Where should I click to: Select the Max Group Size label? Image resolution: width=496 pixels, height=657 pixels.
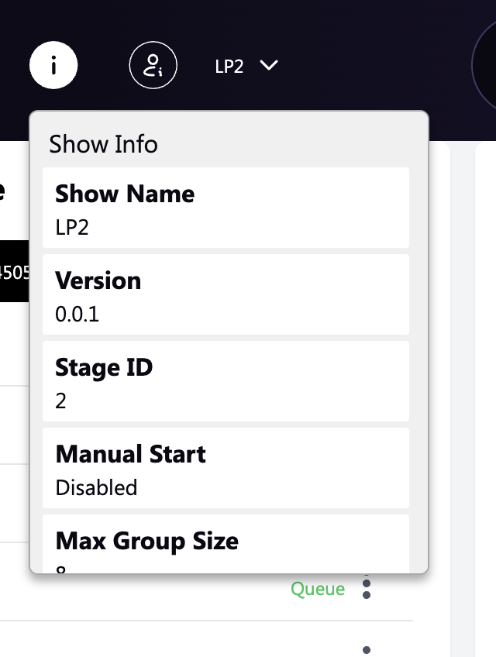click(x=146, y=541)
